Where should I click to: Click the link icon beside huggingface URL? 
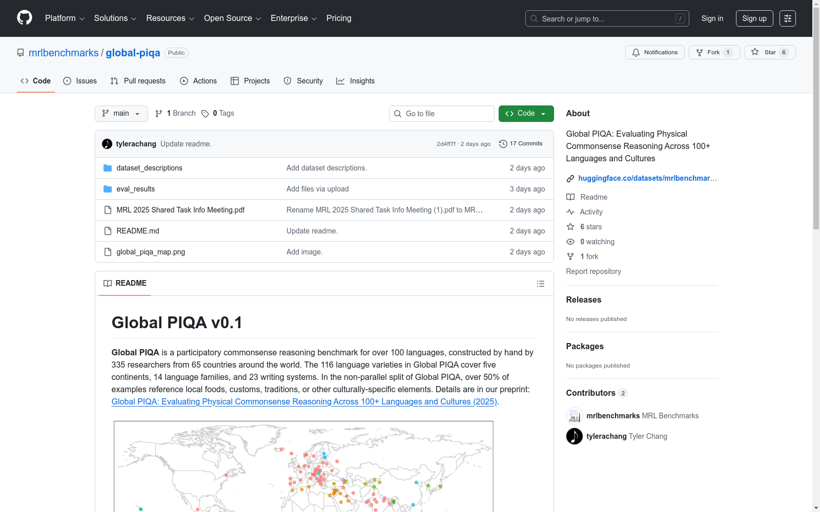click(x=570, y=179)
